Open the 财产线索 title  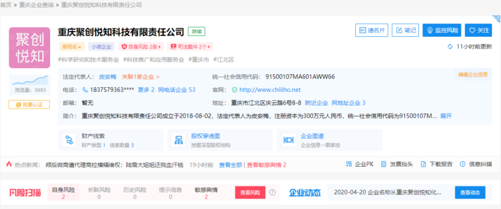(x=93, y=136)
